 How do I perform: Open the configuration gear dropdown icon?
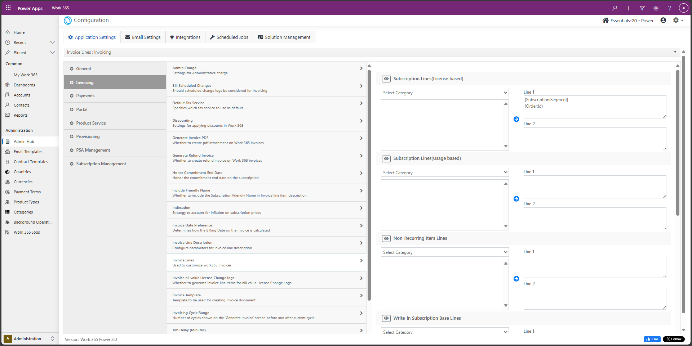coord(678,21)
